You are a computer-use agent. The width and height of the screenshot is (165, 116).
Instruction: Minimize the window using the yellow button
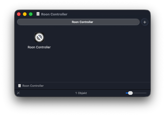[x=25, y=14]
